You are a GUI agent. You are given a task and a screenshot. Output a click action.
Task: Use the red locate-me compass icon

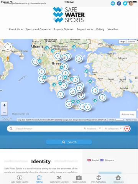click(x=127, y=128)
